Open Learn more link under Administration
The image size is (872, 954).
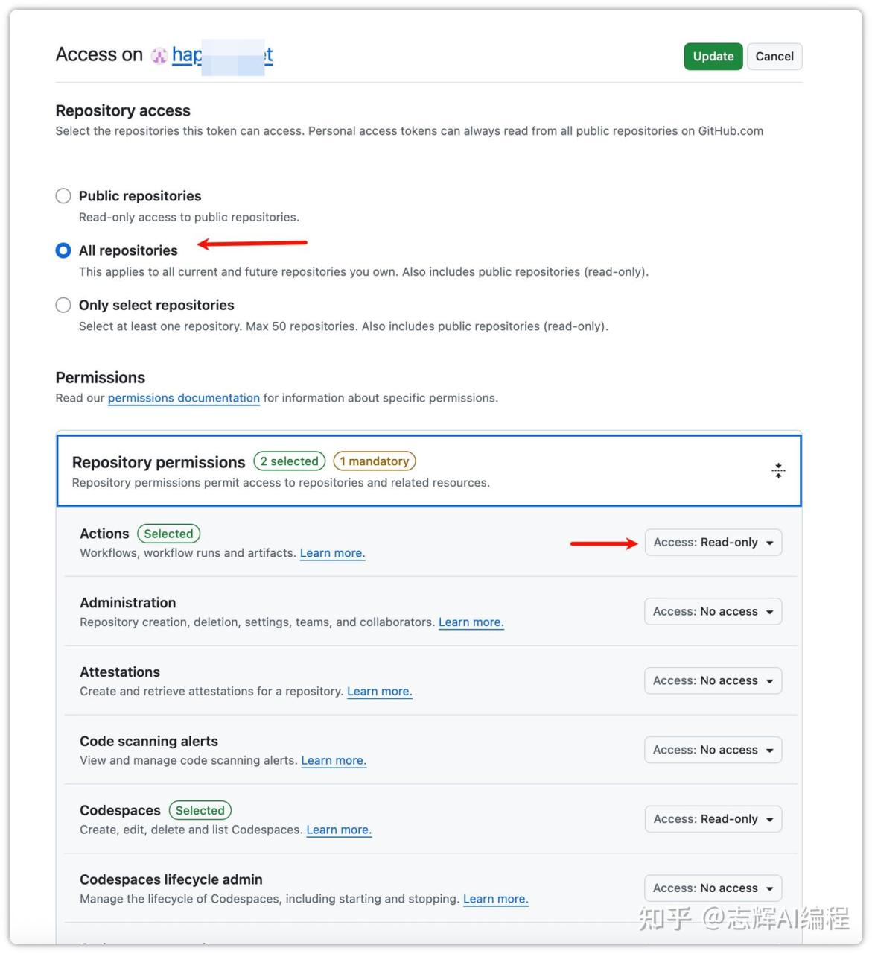pos(471,622)
